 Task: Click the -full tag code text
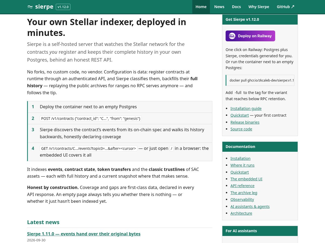coord(238,93)
